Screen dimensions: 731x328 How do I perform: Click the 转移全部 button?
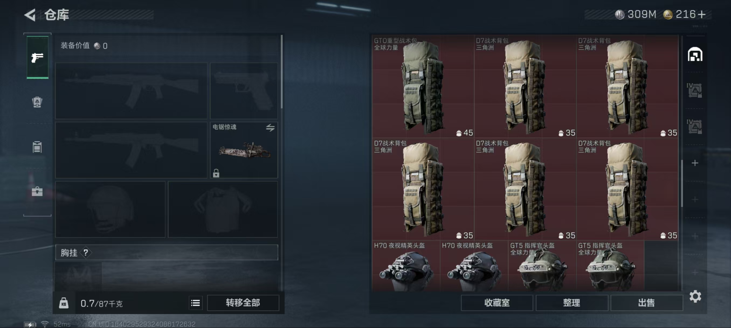243,303
